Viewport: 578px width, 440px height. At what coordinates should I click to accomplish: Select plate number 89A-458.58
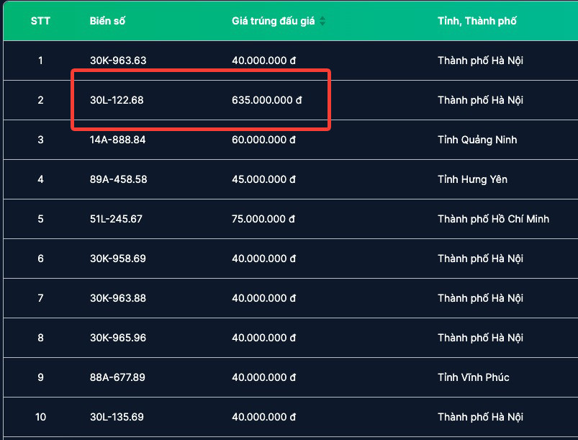click(x=119, y=179)
